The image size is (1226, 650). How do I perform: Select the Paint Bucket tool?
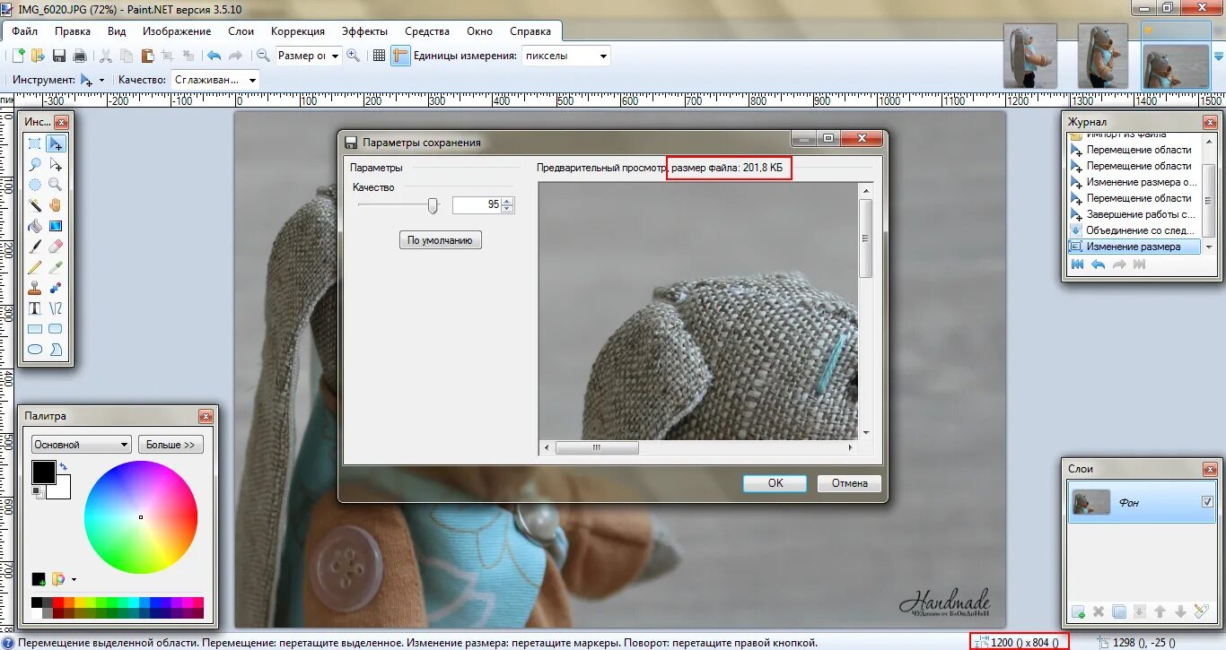coord(35,226)
